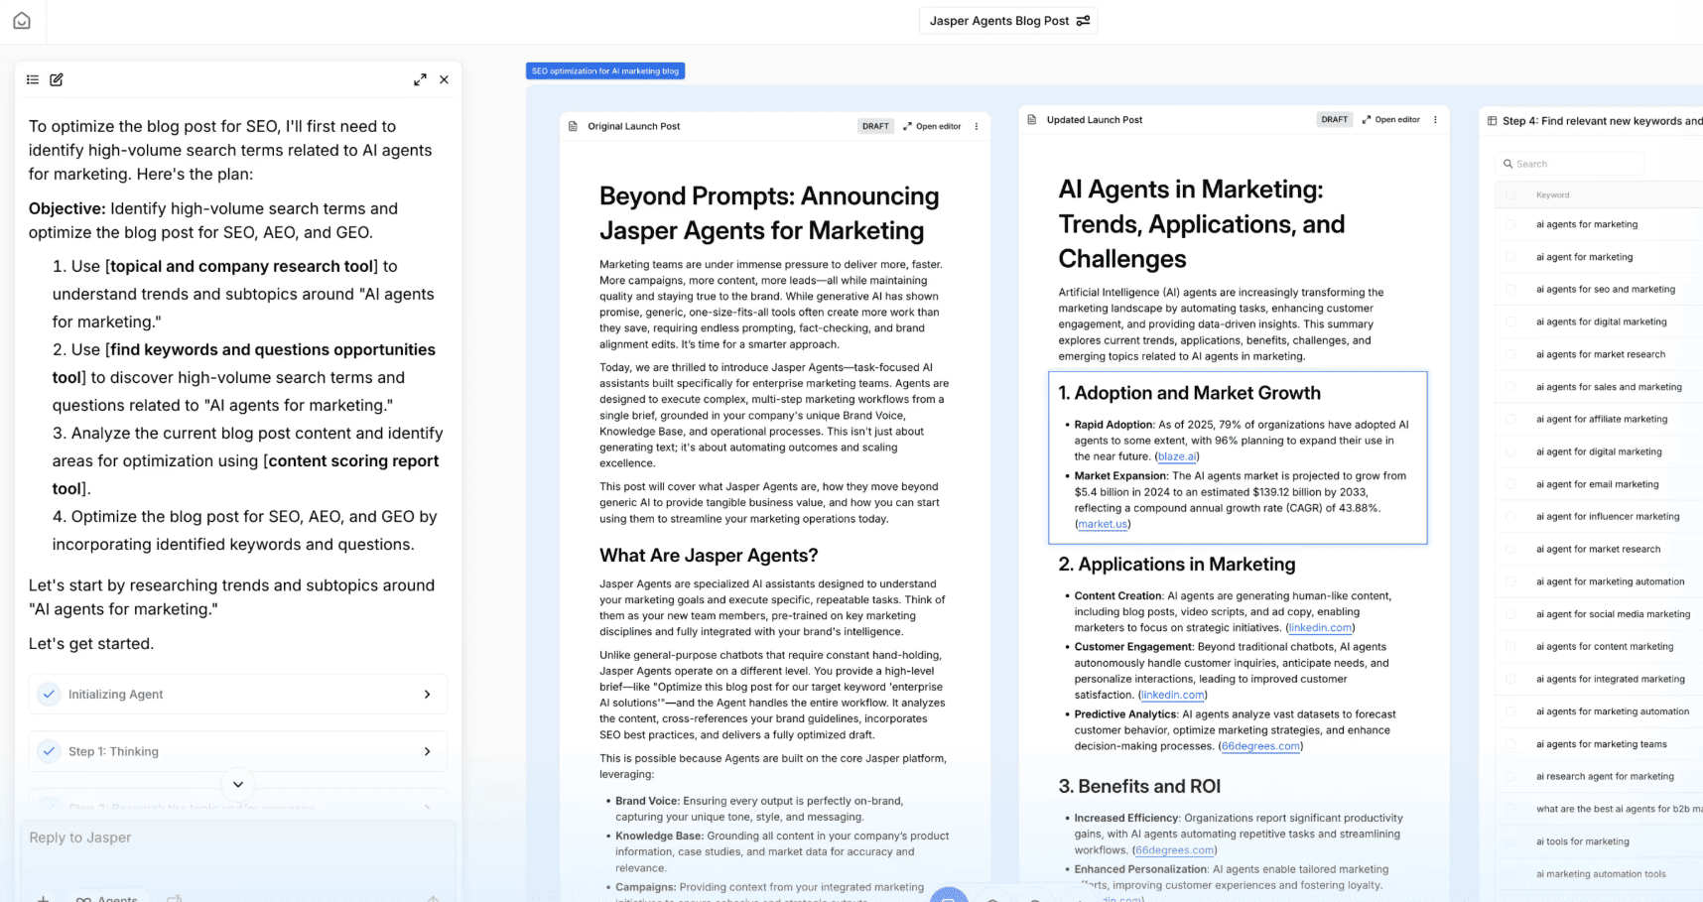Open the three-dot menu on Updated Launch Post
Viewport: 1703px width, 902px height.
1435,119
